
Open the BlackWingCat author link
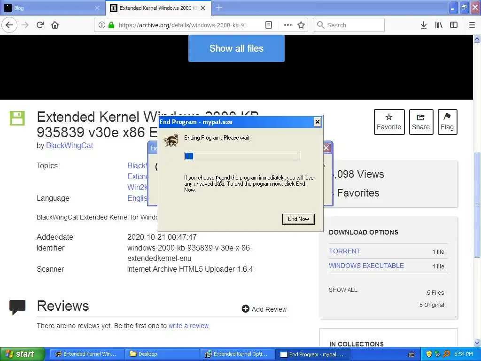(x=70, y=146)
